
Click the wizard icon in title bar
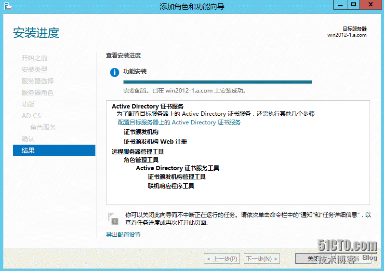8,6
